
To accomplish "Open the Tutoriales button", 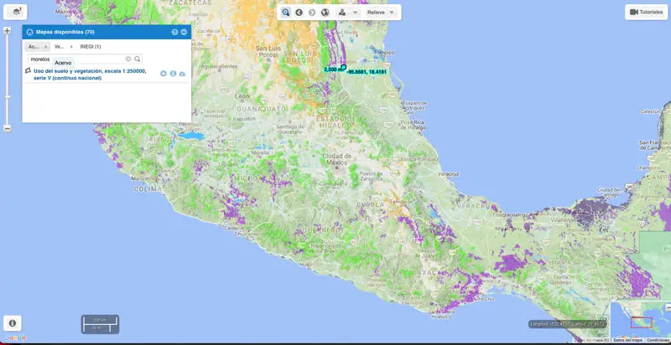I will click(645, 12).
